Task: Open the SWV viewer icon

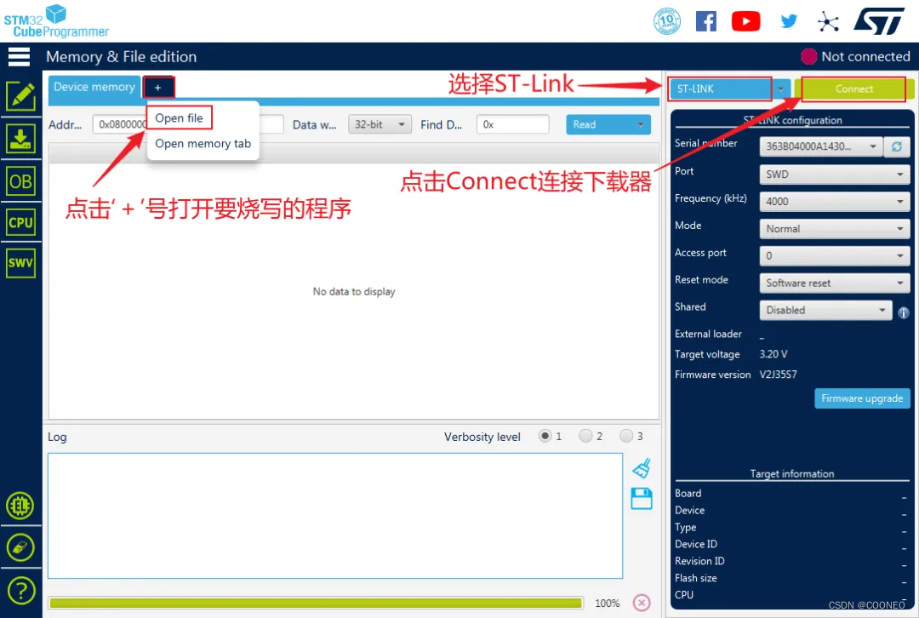Action: [x=20, y=263]
